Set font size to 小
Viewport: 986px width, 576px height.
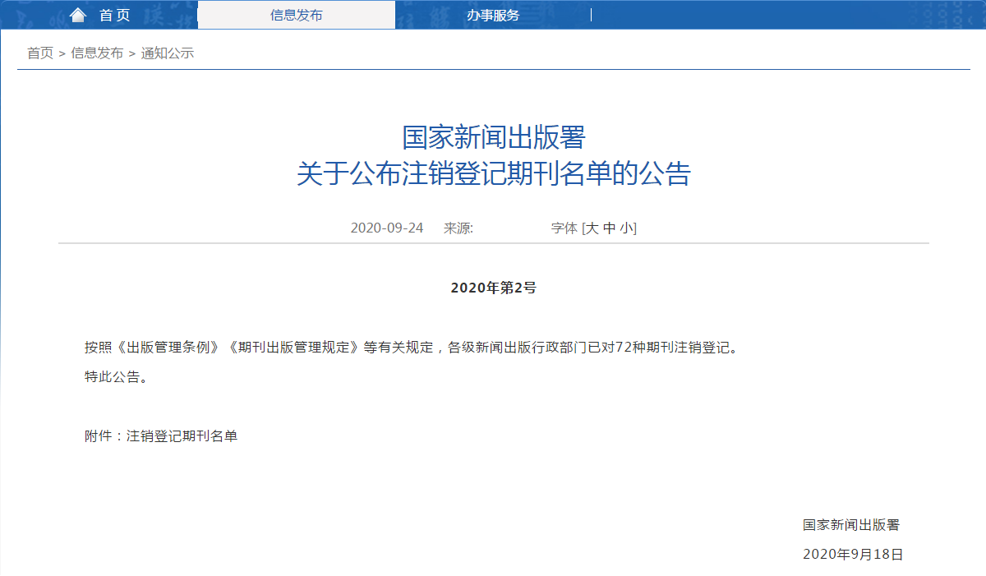625,228
